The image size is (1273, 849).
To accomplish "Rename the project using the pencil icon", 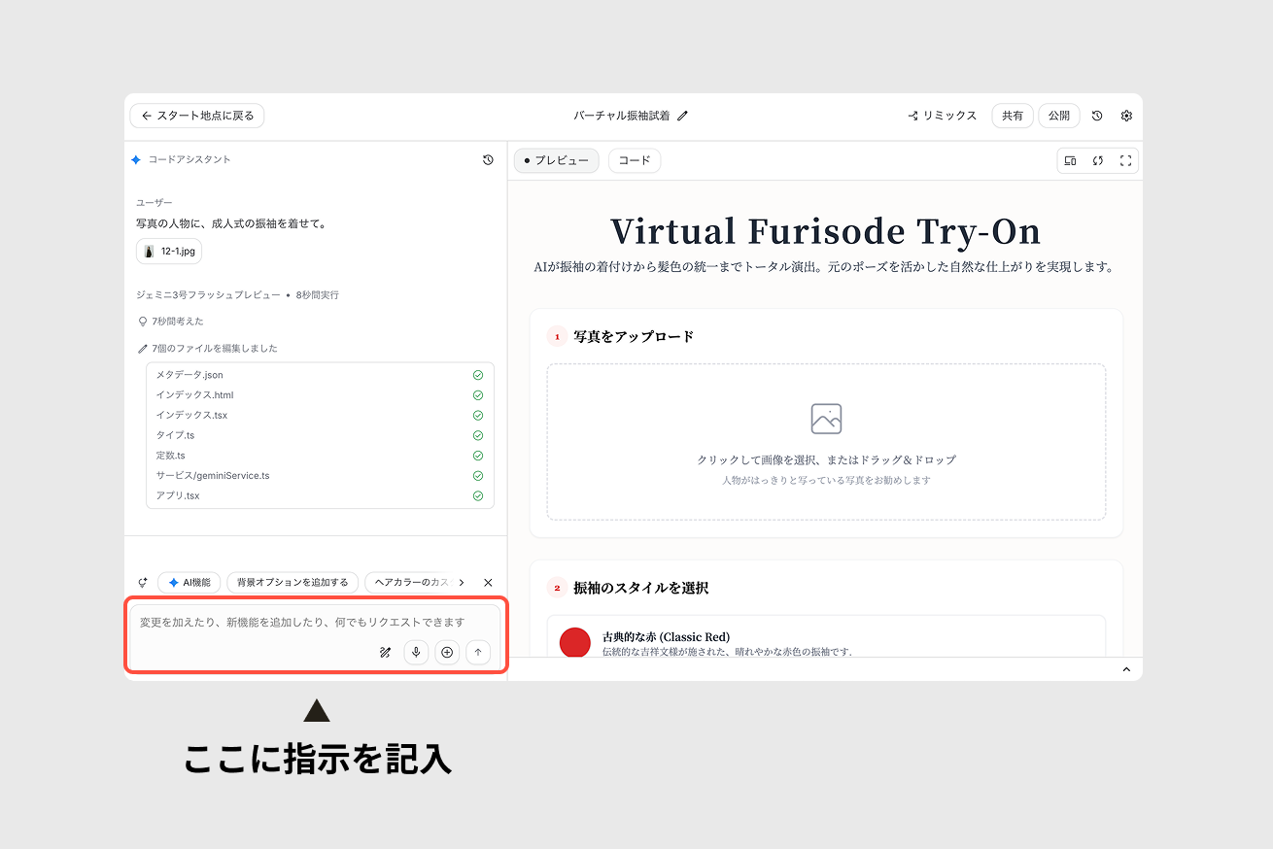I will pyautogui.click(x=684, y=115).
